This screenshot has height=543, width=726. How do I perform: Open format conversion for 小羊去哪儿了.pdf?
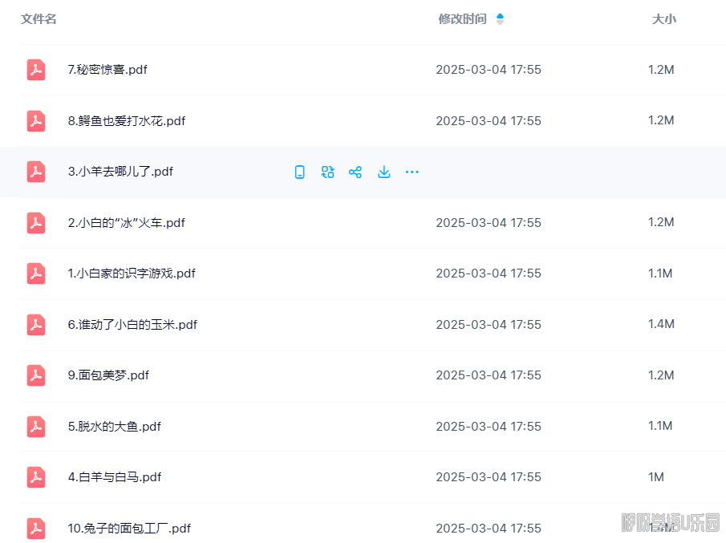[327, 172]
